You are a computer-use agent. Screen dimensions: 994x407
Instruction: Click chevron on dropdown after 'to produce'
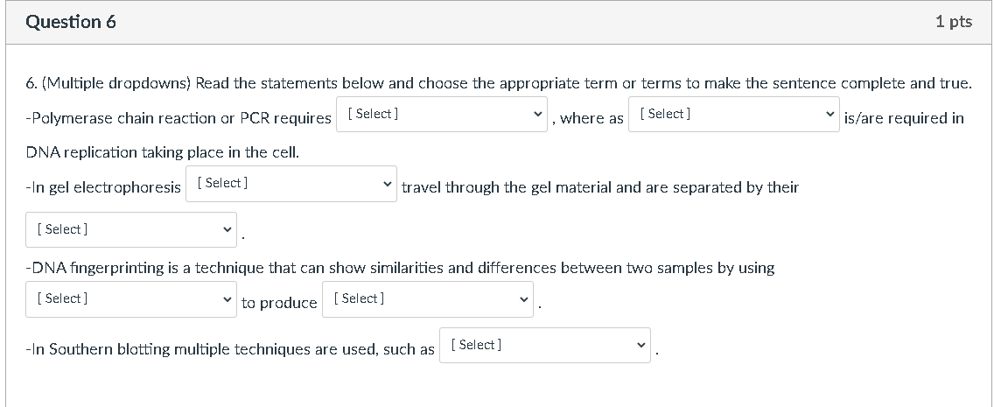[524, 299]
